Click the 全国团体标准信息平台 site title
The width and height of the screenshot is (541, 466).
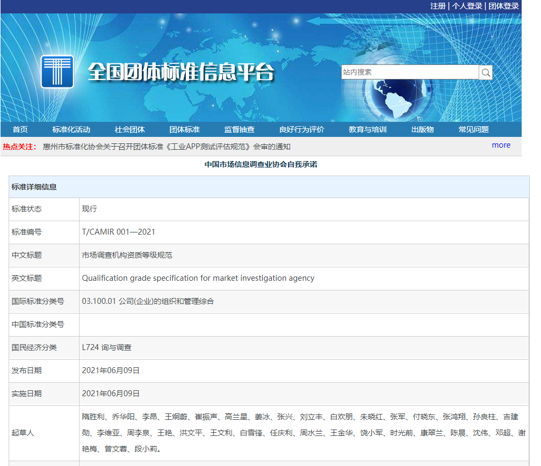pyautogui.click(x=181, y=72)
